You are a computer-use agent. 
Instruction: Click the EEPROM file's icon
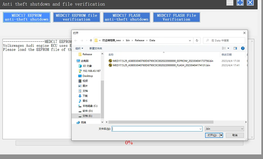[x=110, y=61]
